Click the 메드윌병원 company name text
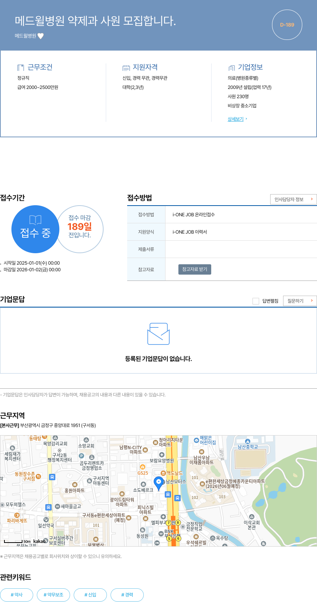The height and width of the screenshot is (602, 317). tap(25, 36)
